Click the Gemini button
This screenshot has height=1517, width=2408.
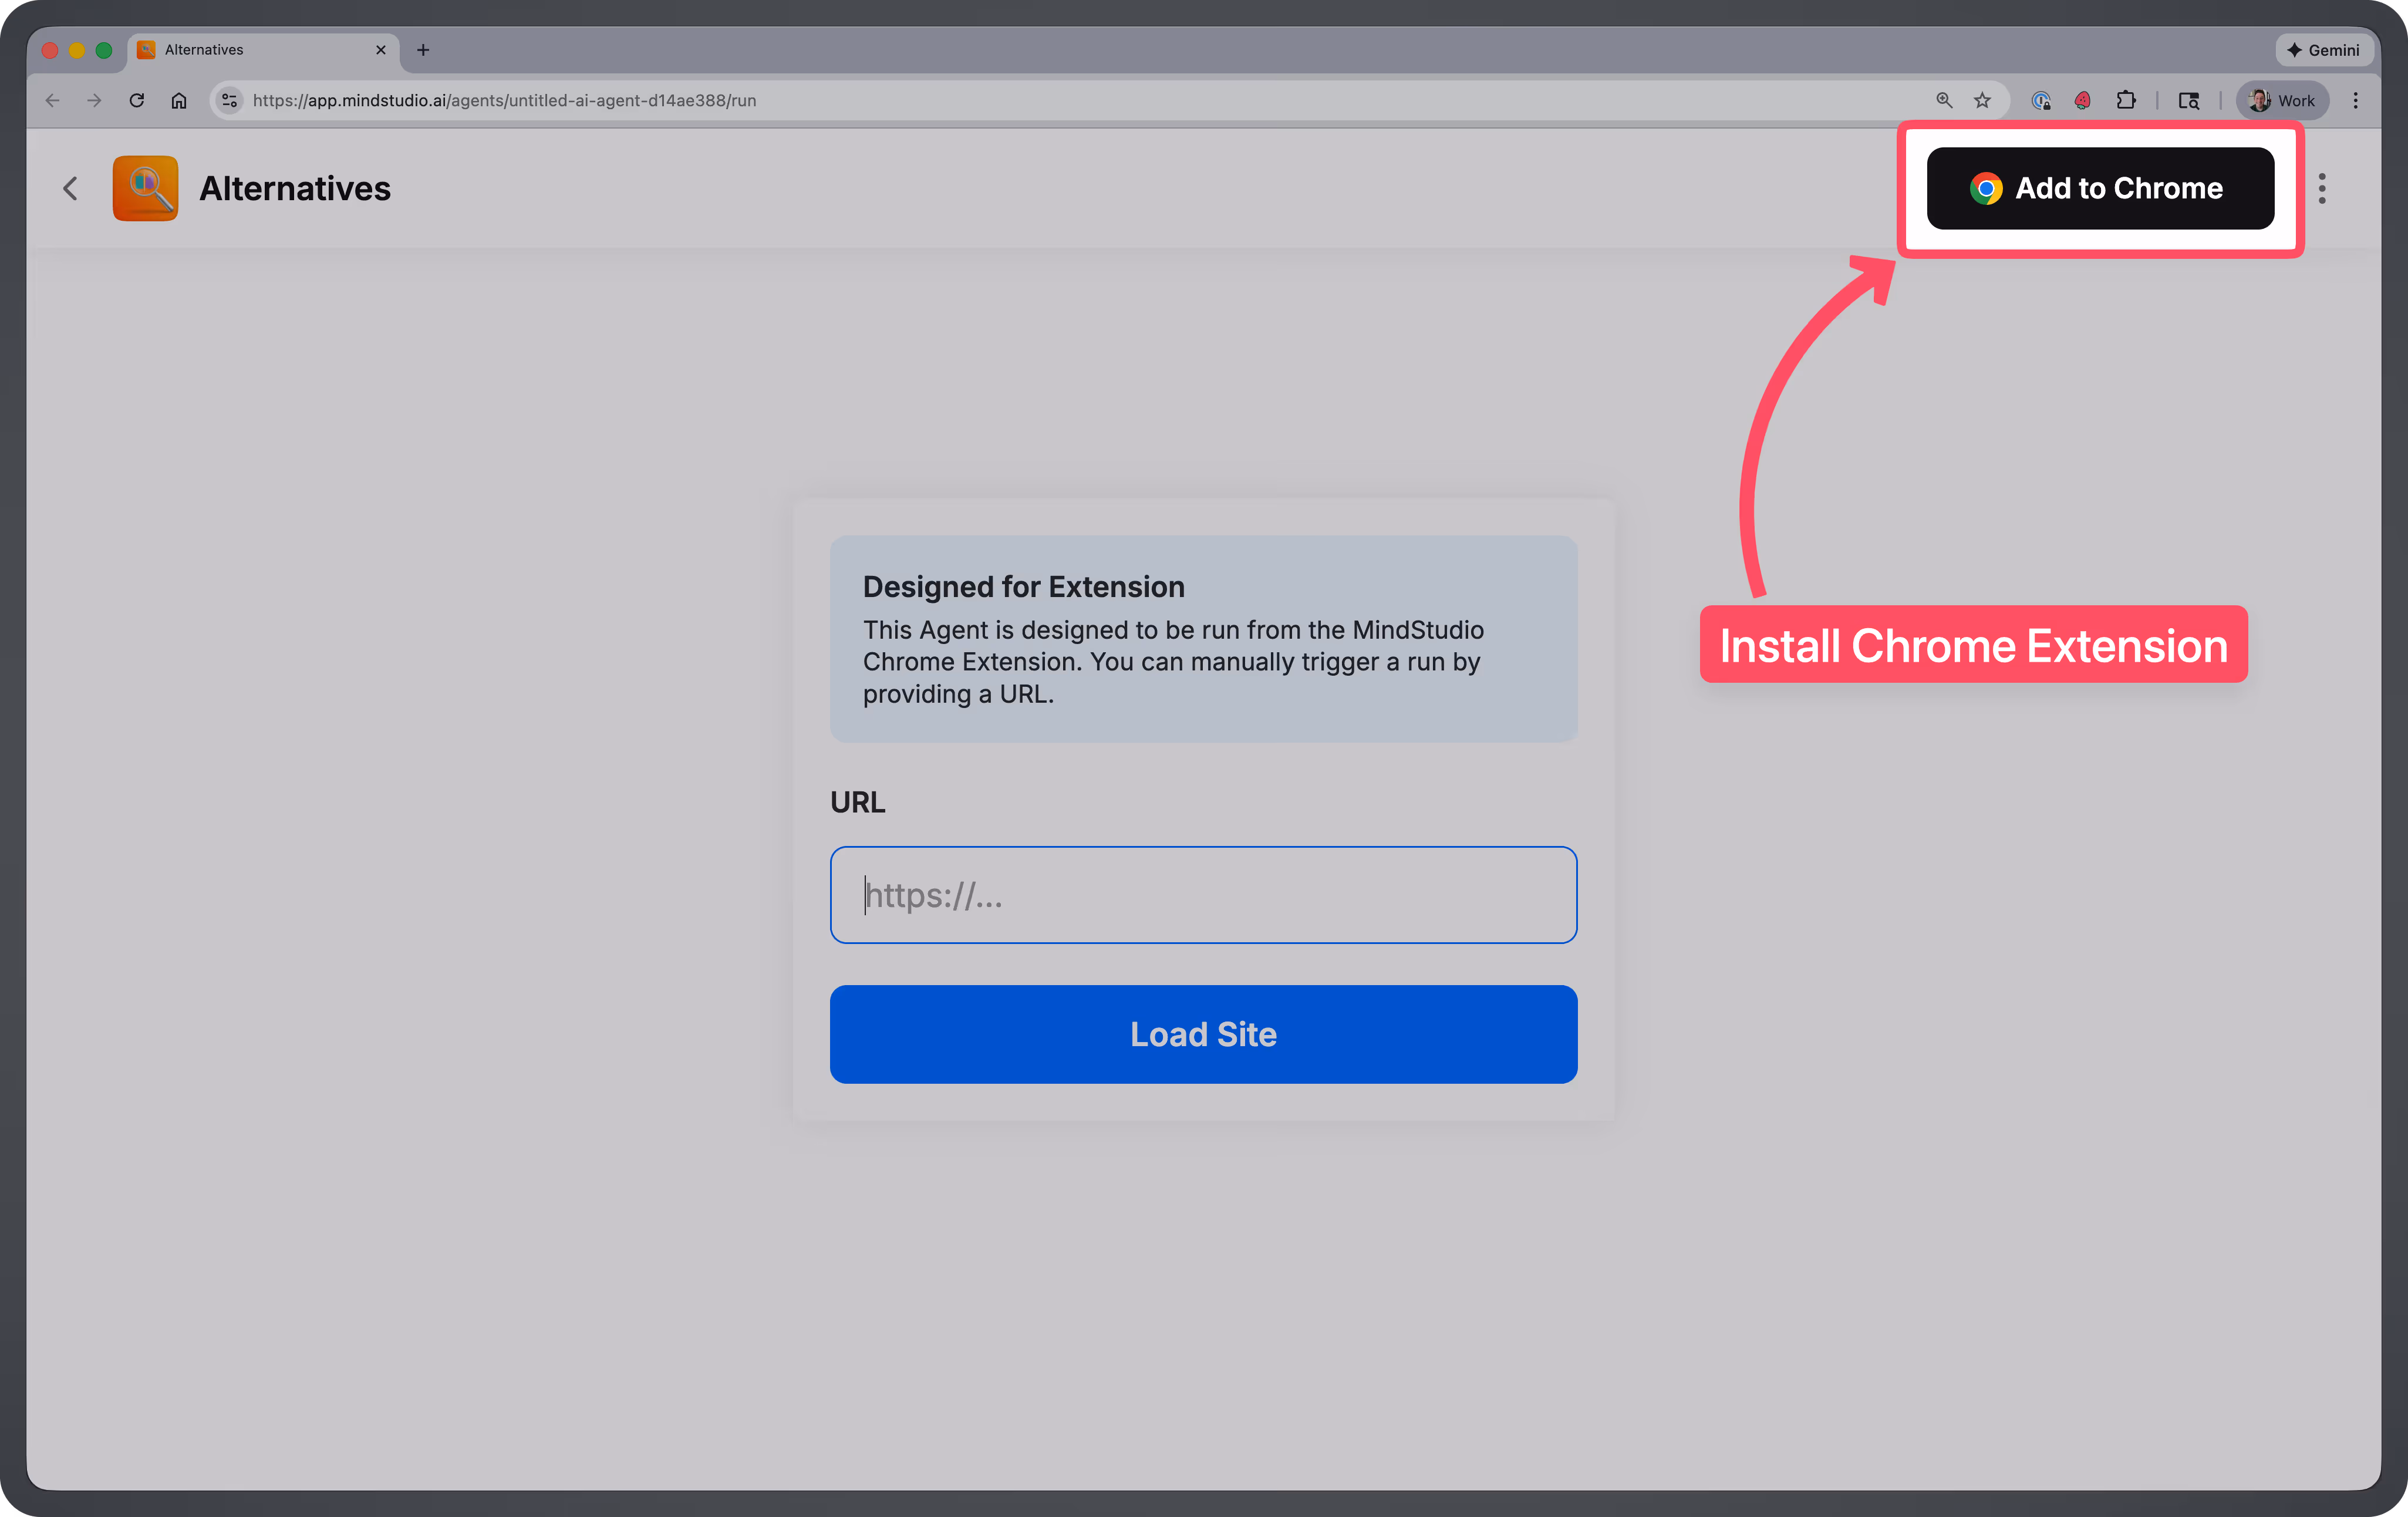tap(2324, 49)
